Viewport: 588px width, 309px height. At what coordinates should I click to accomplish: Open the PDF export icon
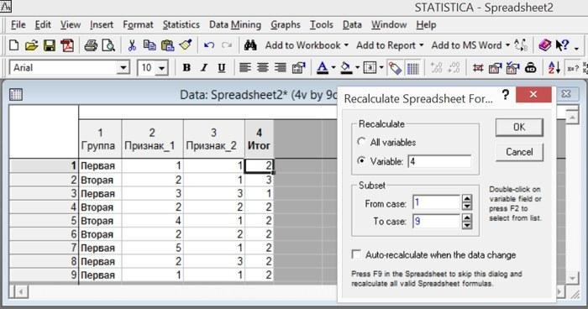pos(67,45)
